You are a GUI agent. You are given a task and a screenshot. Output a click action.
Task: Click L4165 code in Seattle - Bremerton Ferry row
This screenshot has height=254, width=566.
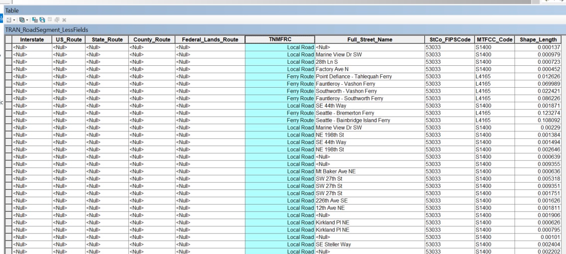(495, 113)
